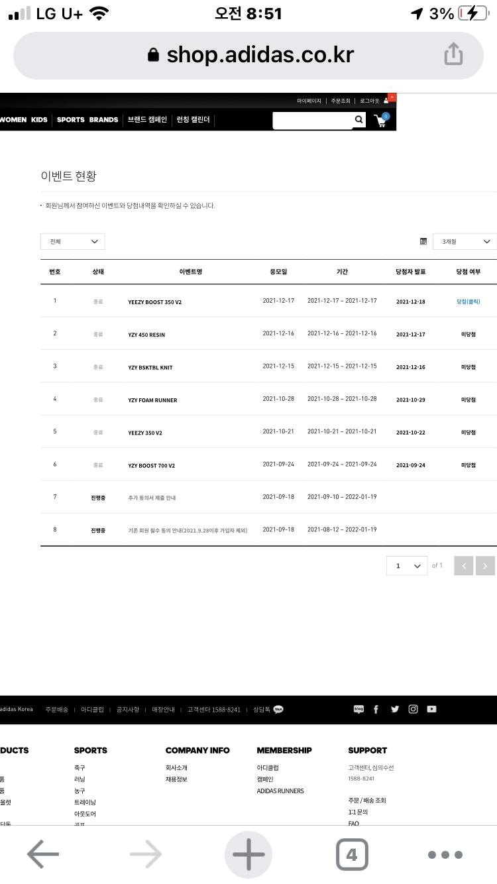497x884 pixels.
Task: Click YZY 450 RESIN event name
Action: pos(146,335)
